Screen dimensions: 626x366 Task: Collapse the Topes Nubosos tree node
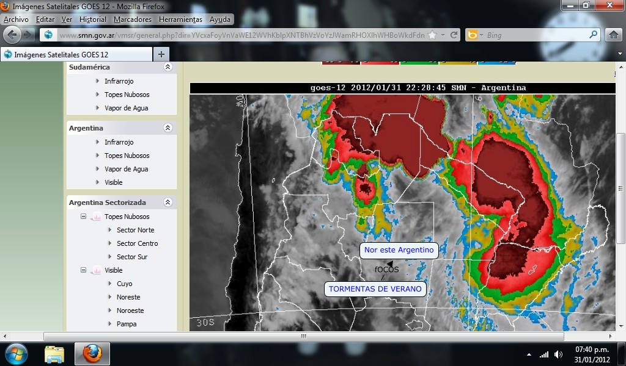pos(84,217)
